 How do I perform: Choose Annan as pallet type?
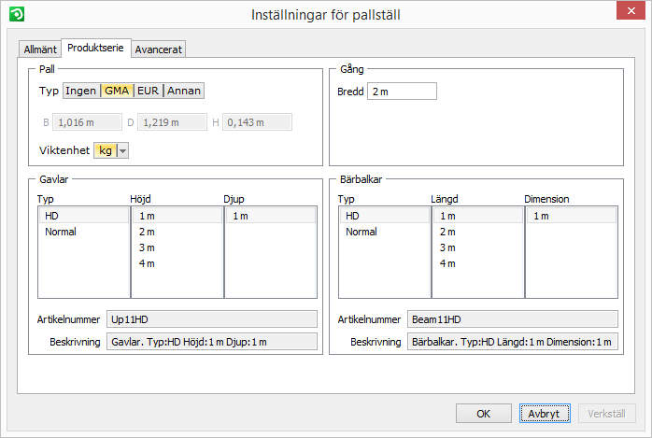coord(184,91)
